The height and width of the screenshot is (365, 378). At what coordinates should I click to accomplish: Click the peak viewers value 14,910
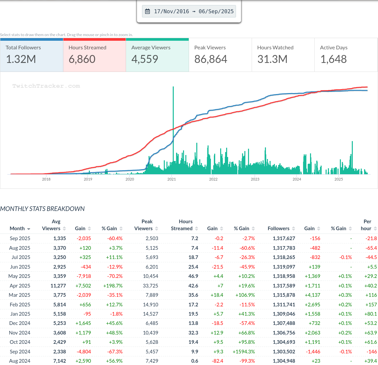click(151, 305)
